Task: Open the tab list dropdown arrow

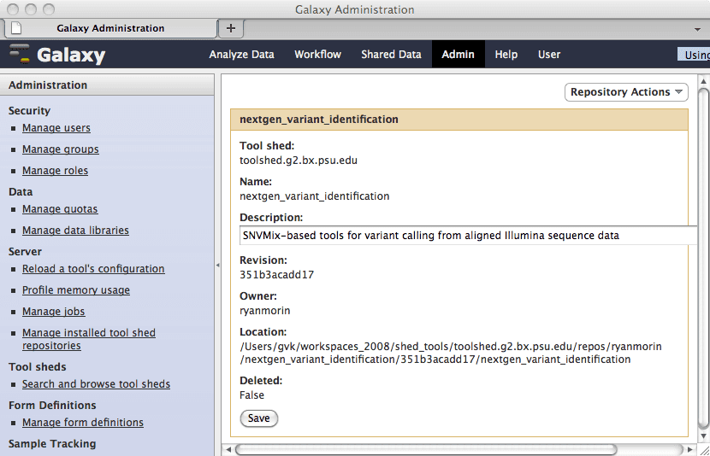Action: pyautogui.click(x=697, y=28)
